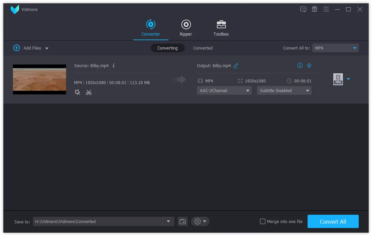This screenshot has width=372, height=236.
Task: Open the Cut tool with the scissors icon
Action: pyautogui.click(x=89, y=92)
